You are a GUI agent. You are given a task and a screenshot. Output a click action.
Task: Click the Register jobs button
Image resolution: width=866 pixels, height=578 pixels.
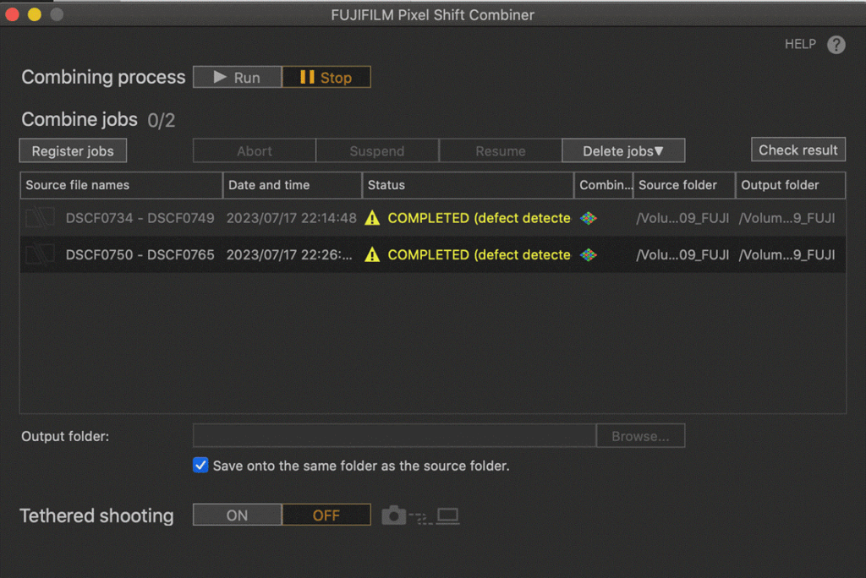(x=73, y=151)
